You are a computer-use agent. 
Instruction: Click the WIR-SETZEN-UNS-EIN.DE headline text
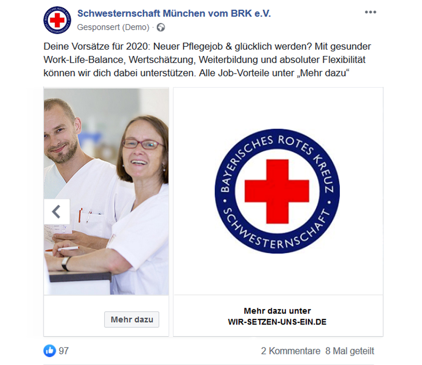pos(277,322)
